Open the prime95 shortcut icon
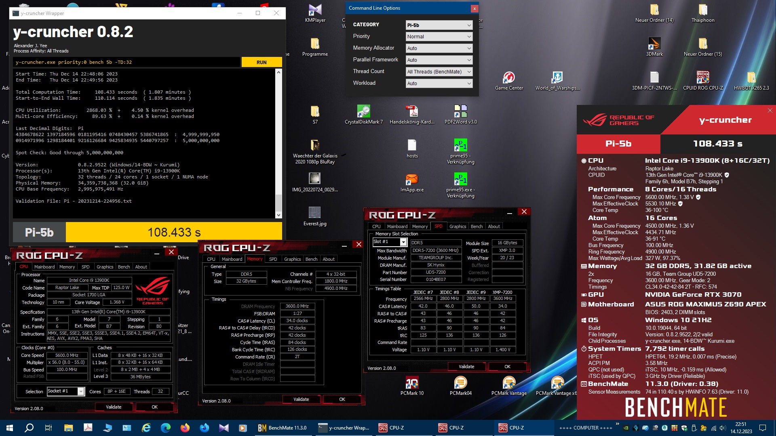The height and width of the screenshot is (436, 776). point(460,151)
